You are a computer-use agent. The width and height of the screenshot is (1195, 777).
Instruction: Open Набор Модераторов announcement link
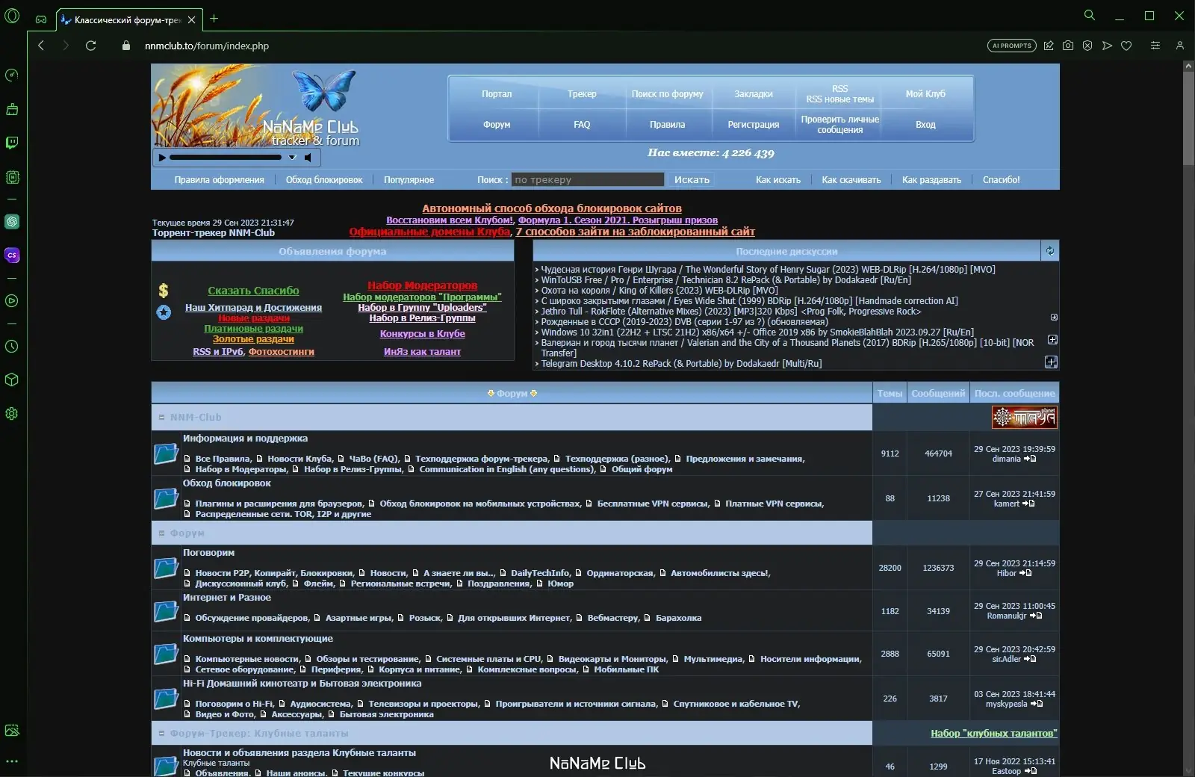click(x=422, y=285)
